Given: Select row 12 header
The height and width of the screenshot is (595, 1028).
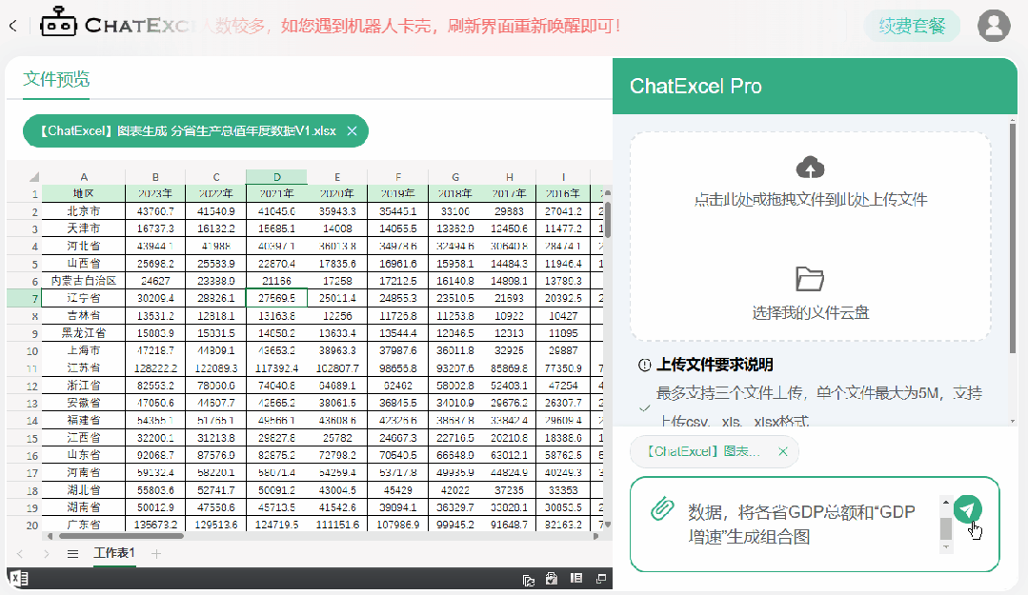Looking at the screenshot, I should [25, 386].
